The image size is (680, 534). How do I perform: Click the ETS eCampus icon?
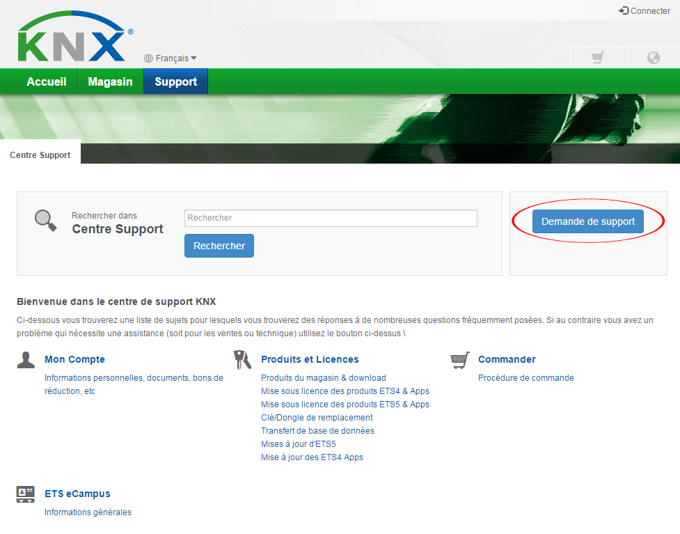(26, 494)
